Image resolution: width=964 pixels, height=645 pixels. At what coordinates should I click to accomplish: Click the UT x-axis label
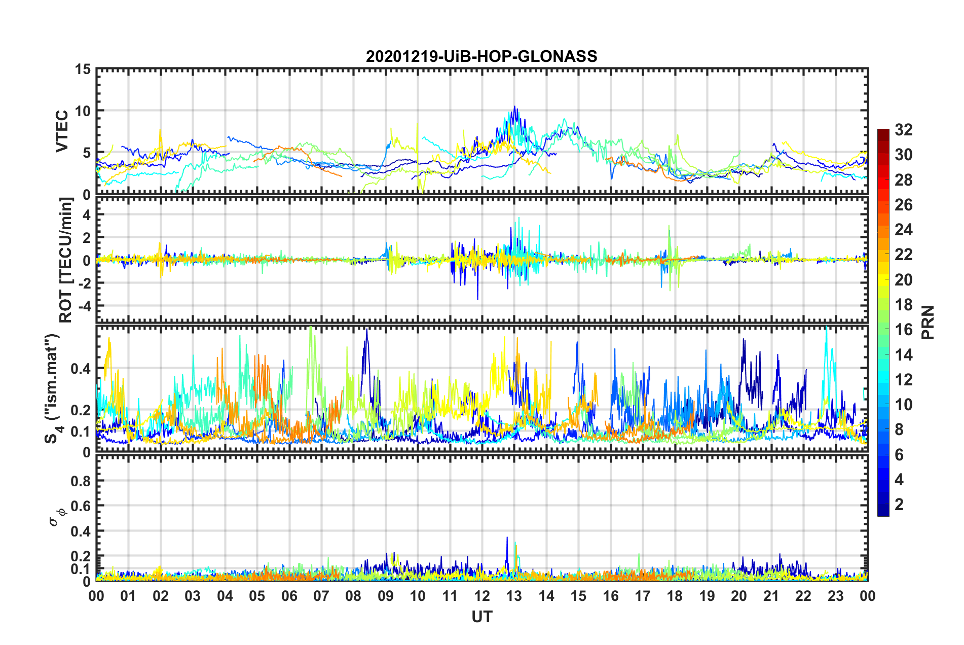tap(482, 617)
